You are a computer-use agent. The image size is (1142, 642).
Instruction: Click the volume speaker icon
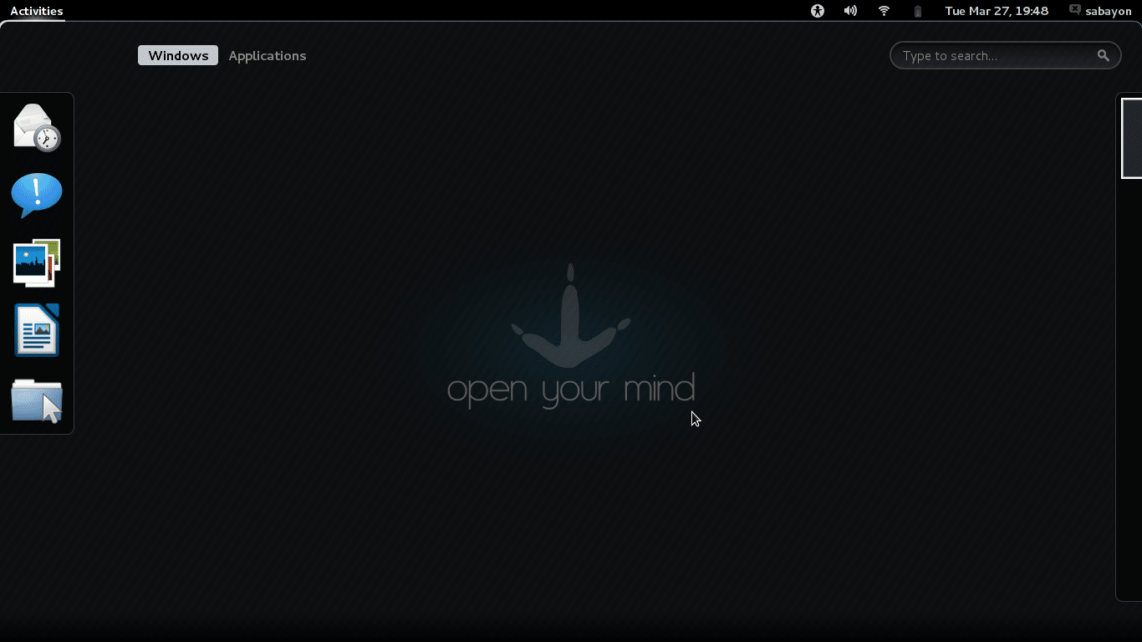pos(850,11)
